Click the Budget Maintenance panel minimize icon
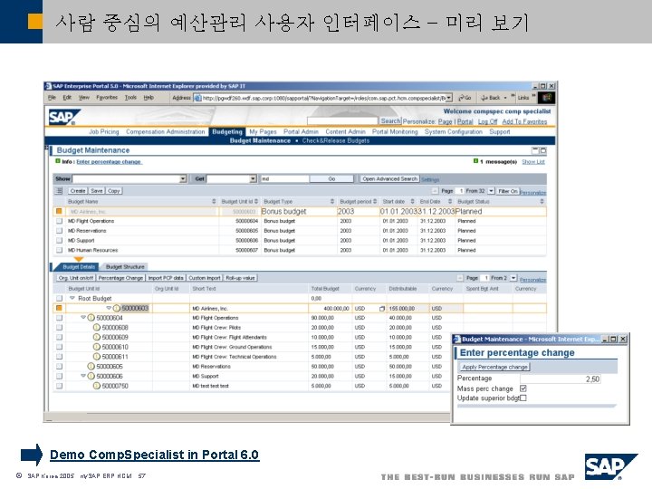This screenshot has width=652, height=489. pos(535,150)
